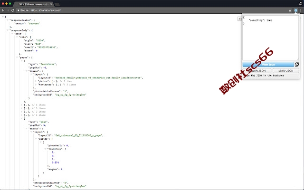304x190 pixels.
Task: Click the forward navigation arrow
Action: coord(8,10)
